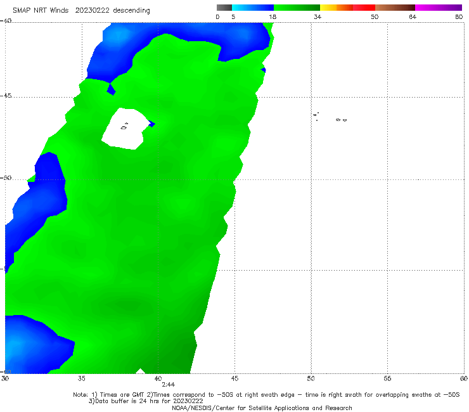Viewport: 469px width, 412px height.
Task: Click the magenta segment of the color bar
Action: pyautogui.click(x=439, y=8)
